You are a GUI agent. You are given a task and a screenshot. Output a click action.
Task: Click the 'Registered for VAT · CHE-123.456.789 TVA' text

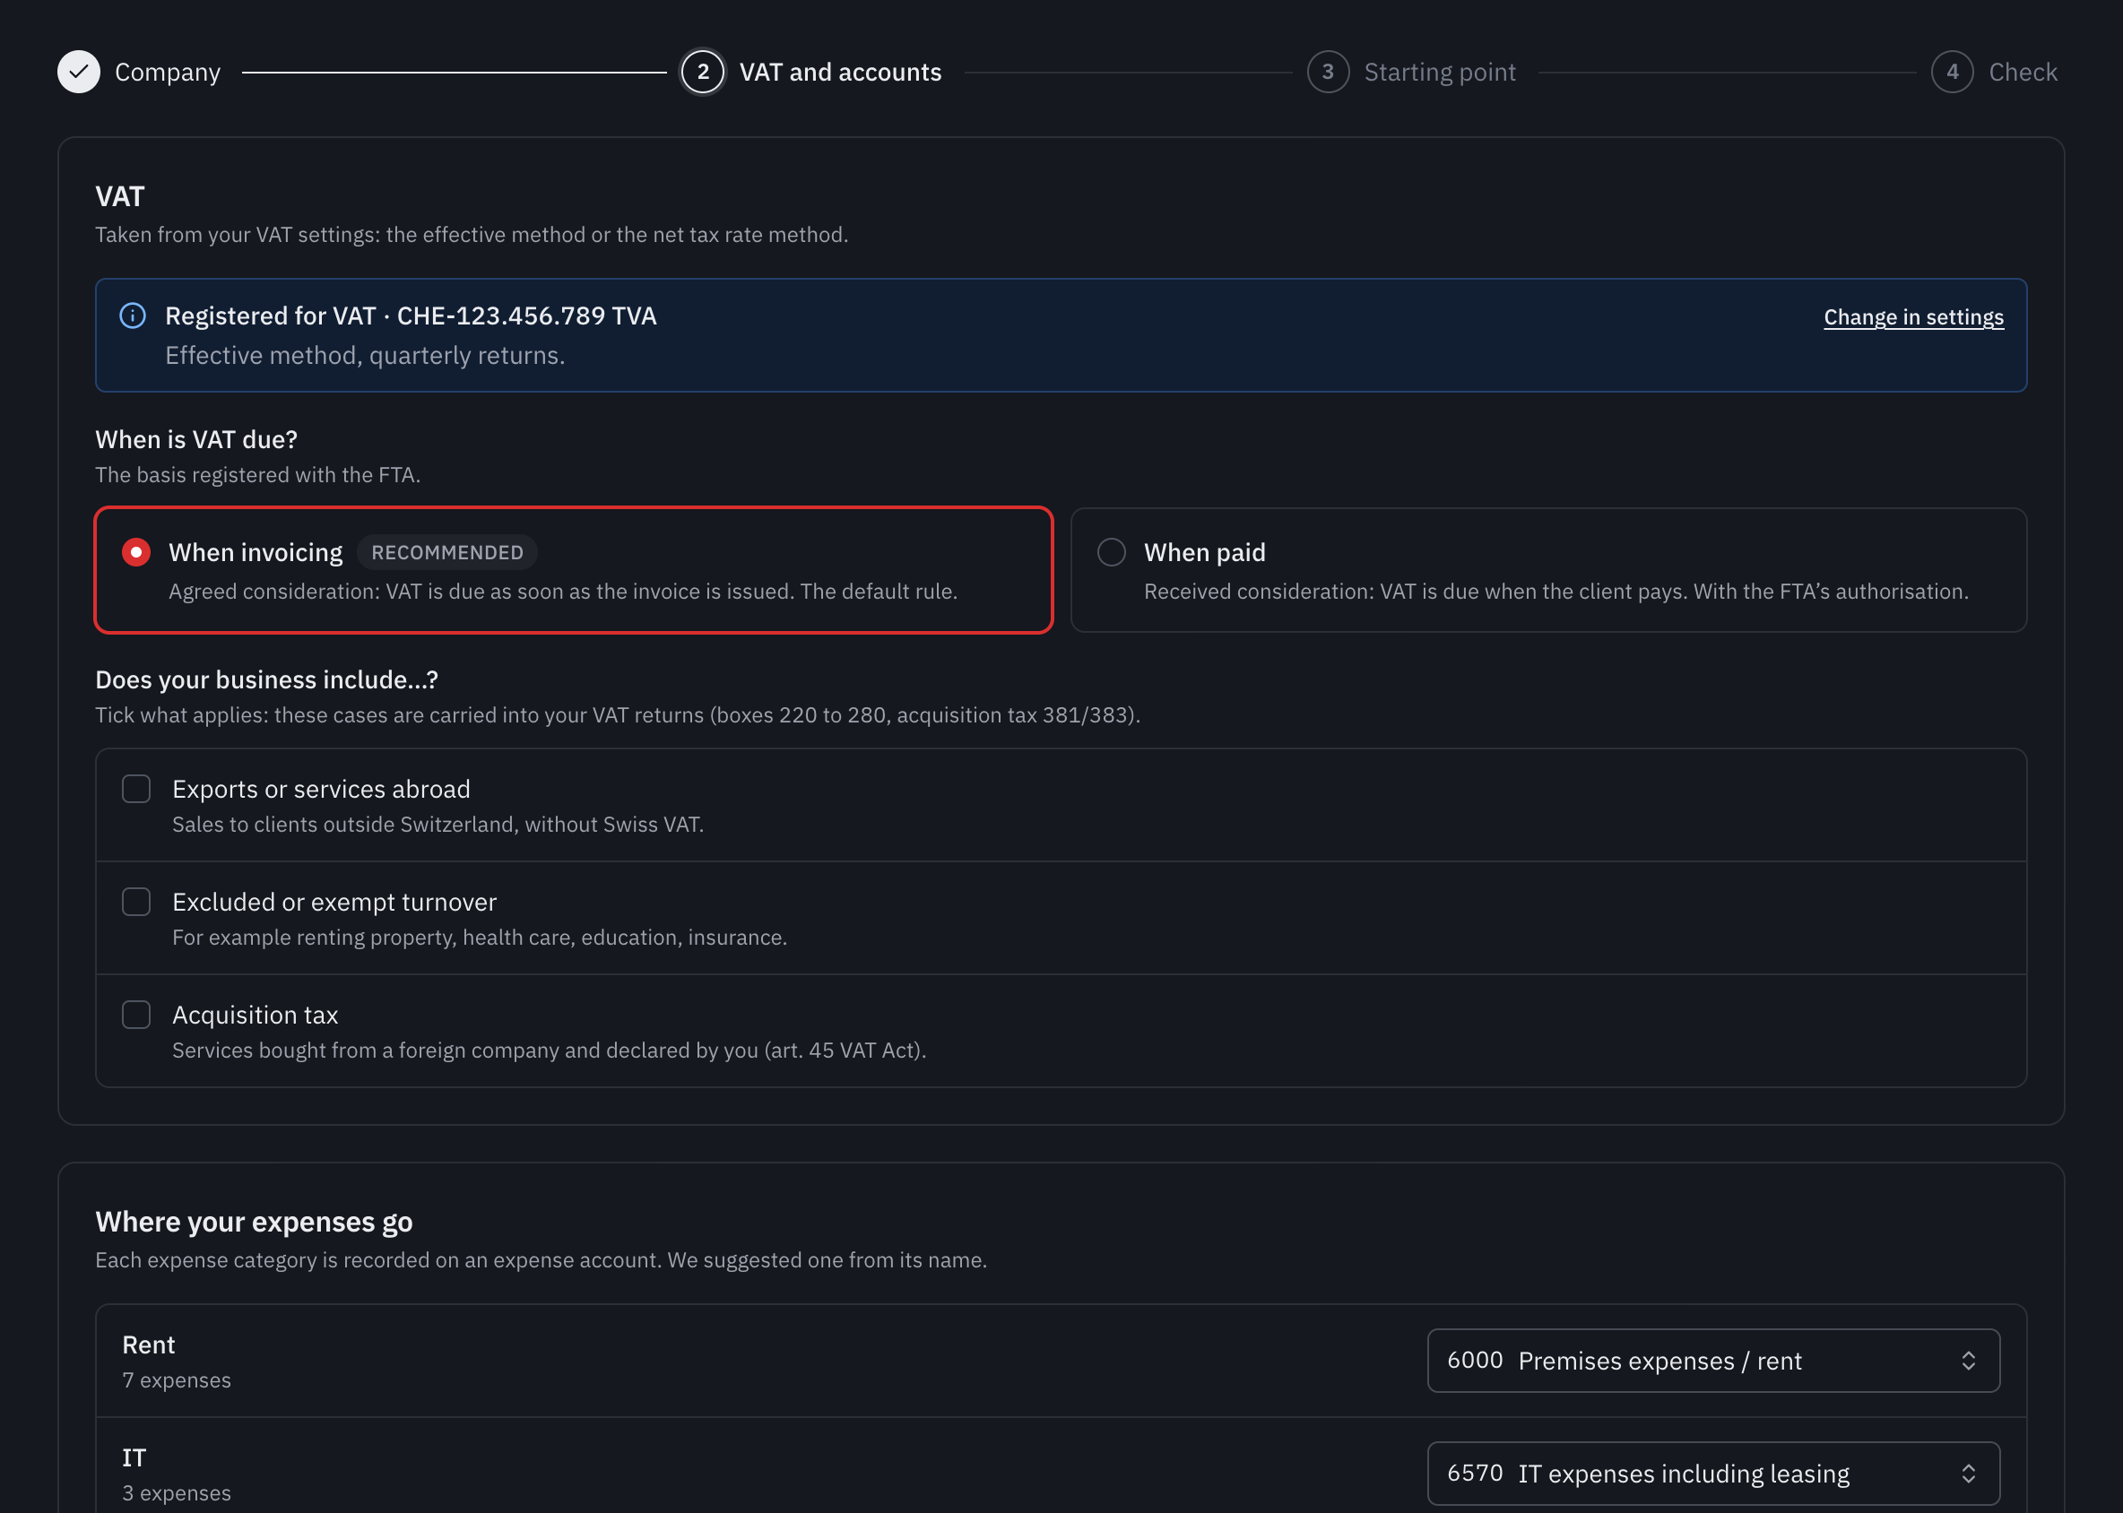click(x=411, y=316)
